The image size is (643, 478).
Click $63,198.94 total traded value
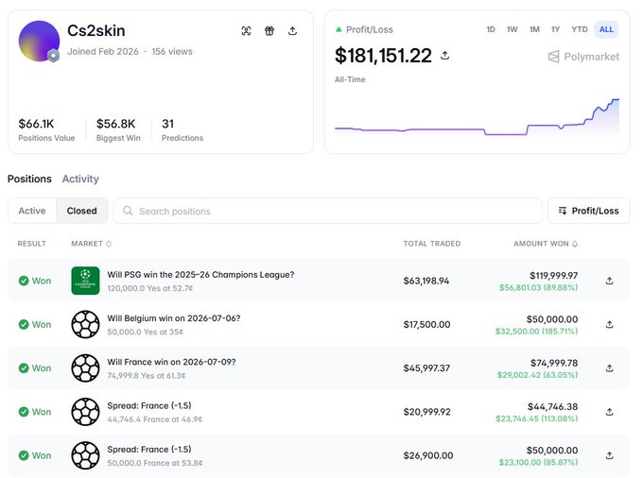point(426,281)
